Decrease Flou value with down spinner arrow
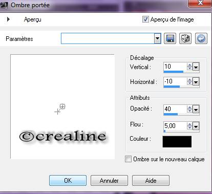 189,128
